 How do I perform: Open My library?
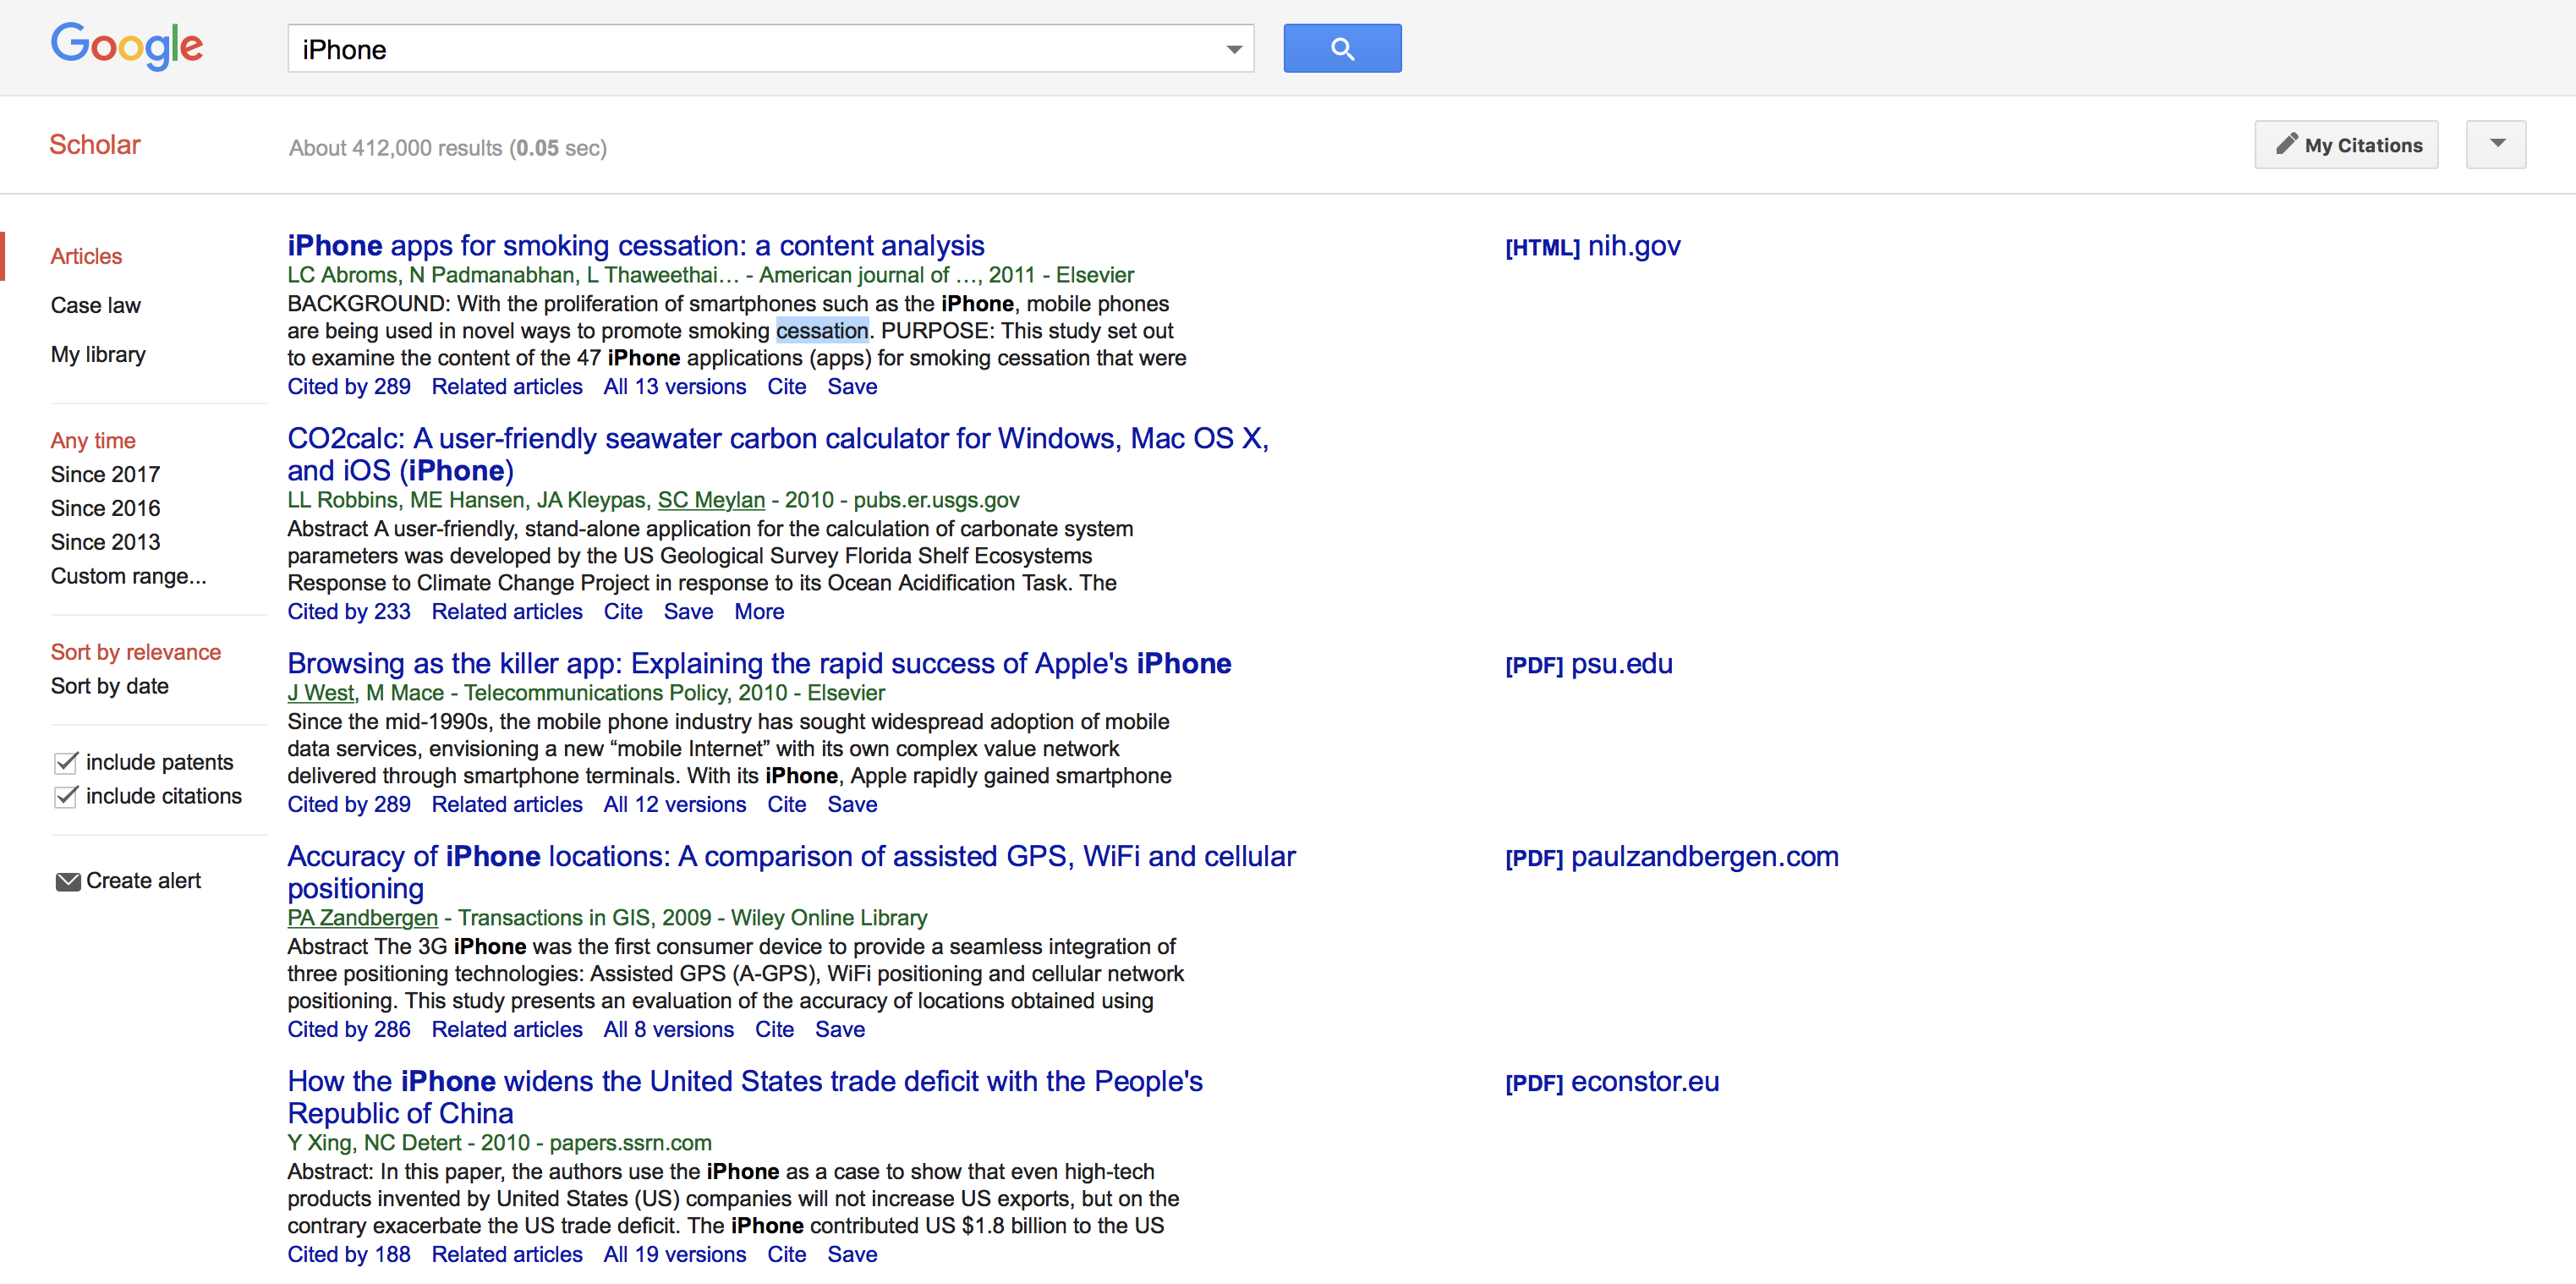pyautogui.click(x=97, y=354)
